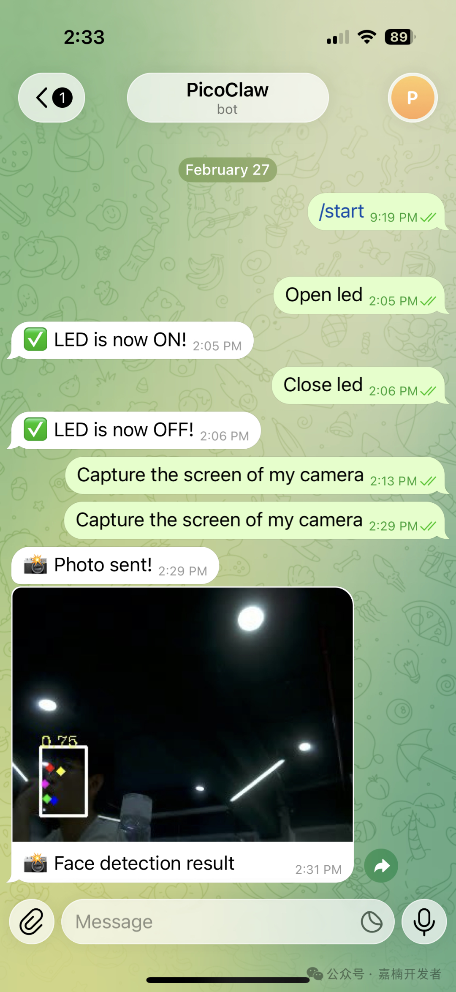Open the face detection photo thumbnail
The height and width of the screenshot is (992, 456).
(x=182, y=714)
